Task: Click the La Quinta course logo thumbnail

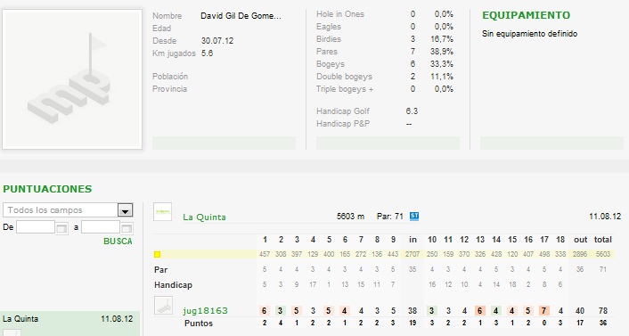Action: [162, 211]
